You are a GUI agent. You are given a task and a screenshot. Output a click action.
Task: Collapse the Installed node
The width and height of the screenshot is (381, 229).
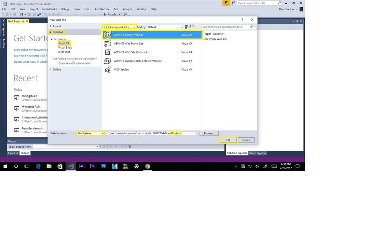coord(51,32)
